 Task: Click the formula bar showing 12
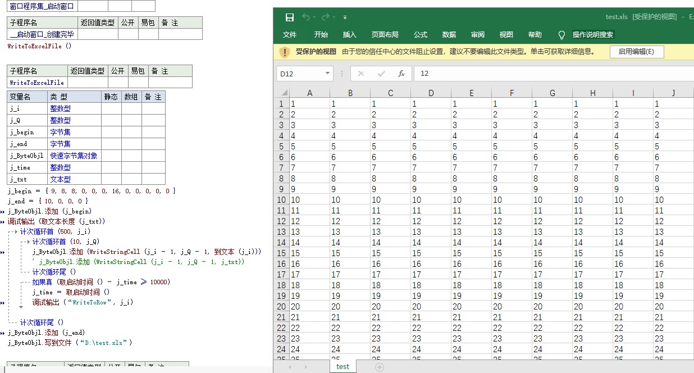pyautogui.click(x=554, y=74)
